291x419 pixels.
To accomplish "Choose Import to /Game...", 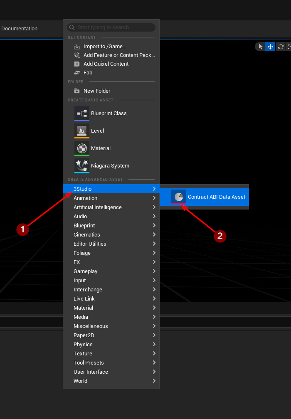I will [111, 47].
